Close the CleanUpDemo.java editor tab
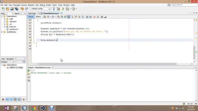Image resolution: width=198 pixels, height=111 pixels. 61,13
